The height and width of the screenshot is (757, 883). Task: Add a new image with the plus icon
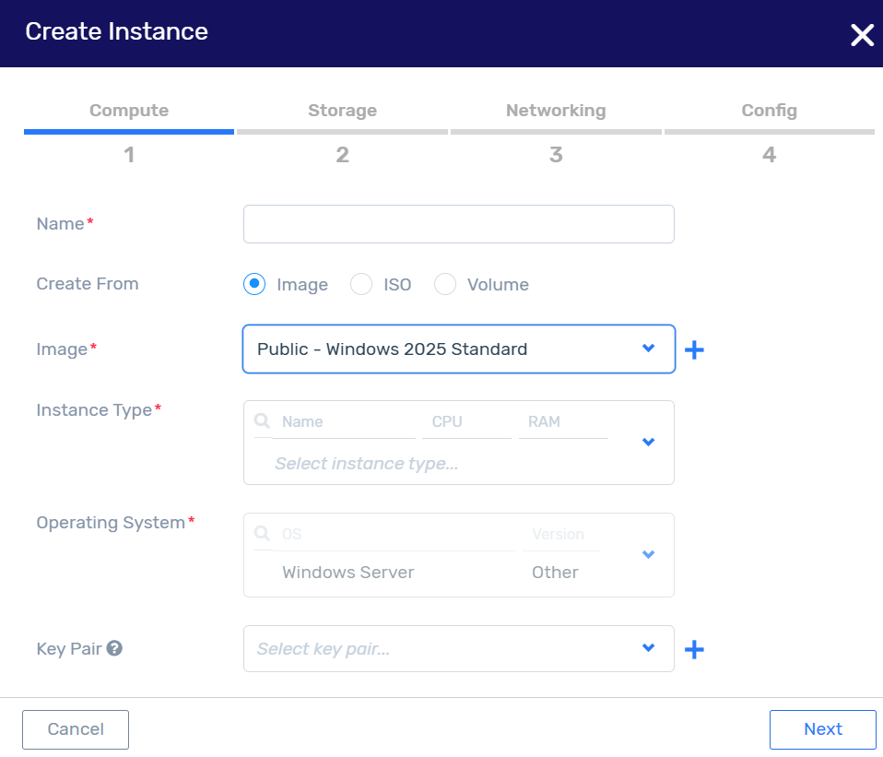(x=694, y=349)
